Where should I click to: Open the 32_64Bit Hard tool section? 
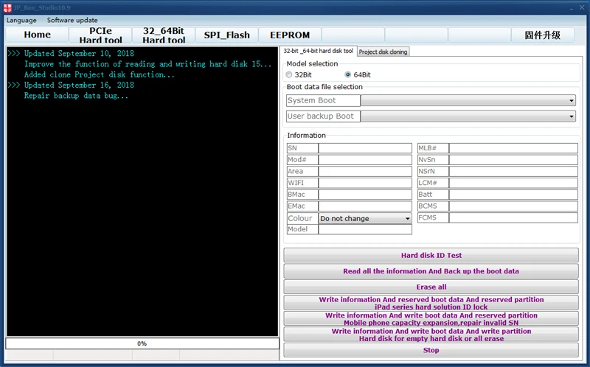click(164, 35)
